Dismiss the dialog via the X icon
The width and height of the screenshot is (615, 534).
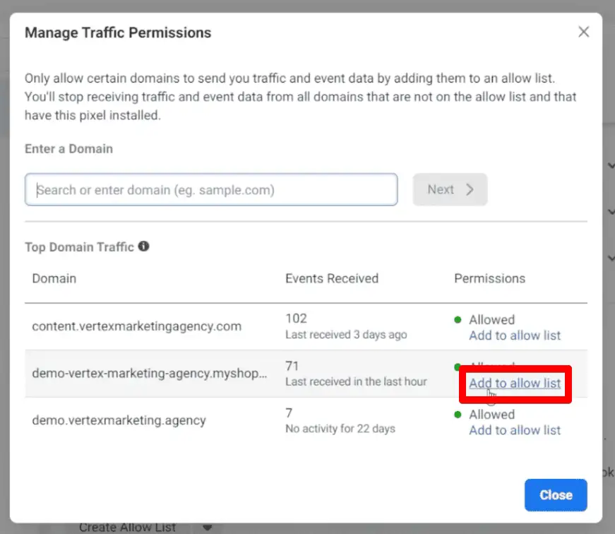[583, 31]
